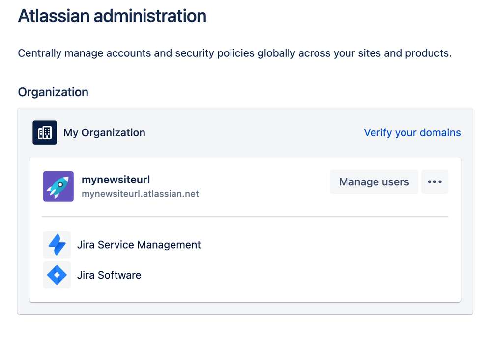Click the mynewsiteurl.atlassian.net URL text

coord(140,194)
